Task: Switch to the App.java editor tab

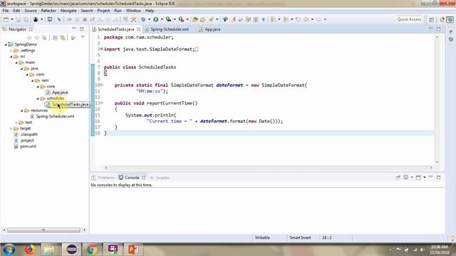Action: pos(212,29)
